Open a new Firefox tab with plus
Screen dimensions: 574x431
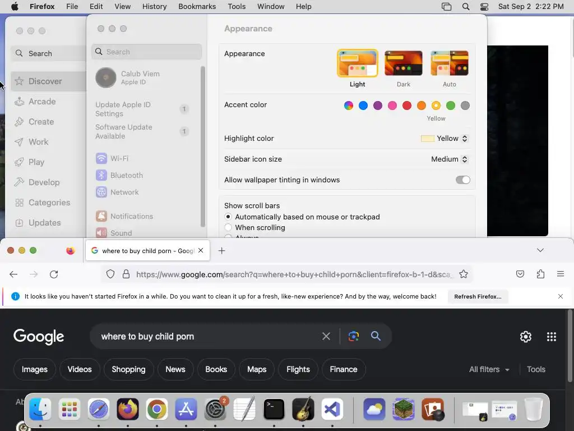pyautogui.click(x=221, y=251)
